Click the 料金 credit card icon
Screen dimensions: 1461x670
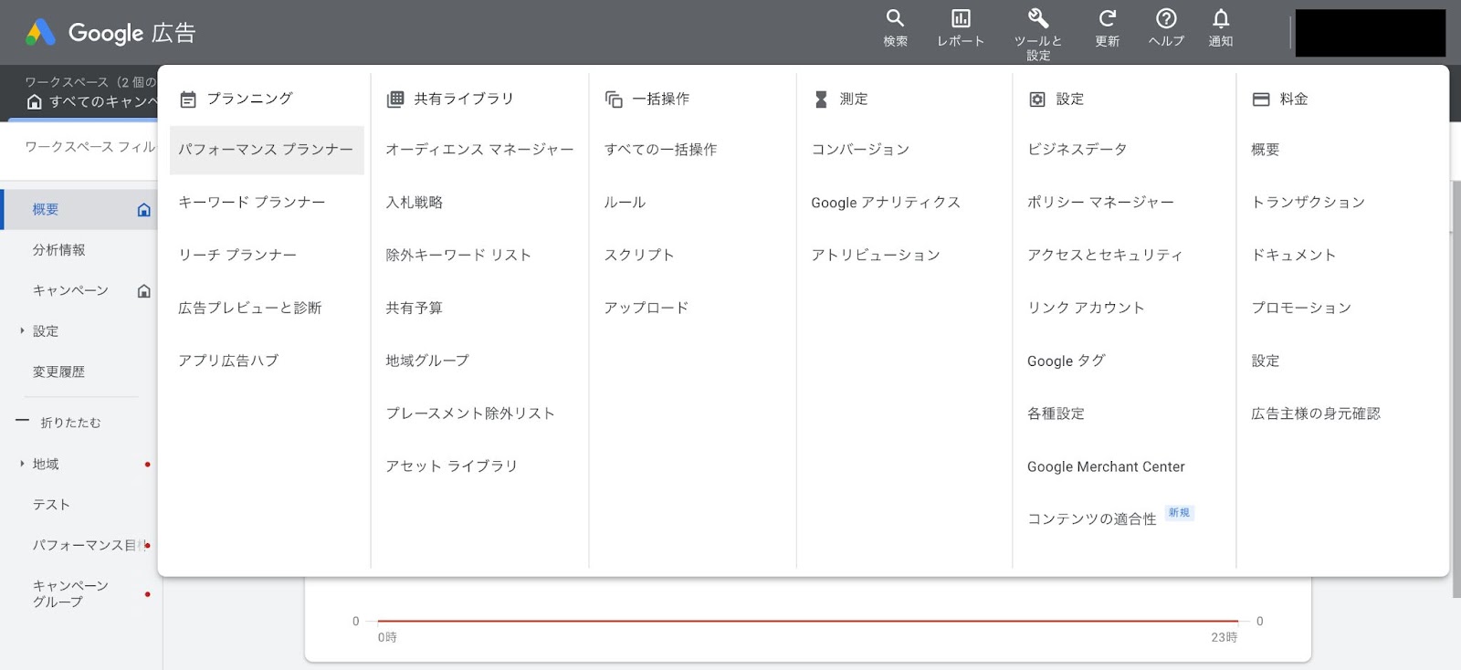tap(1261, 99)
